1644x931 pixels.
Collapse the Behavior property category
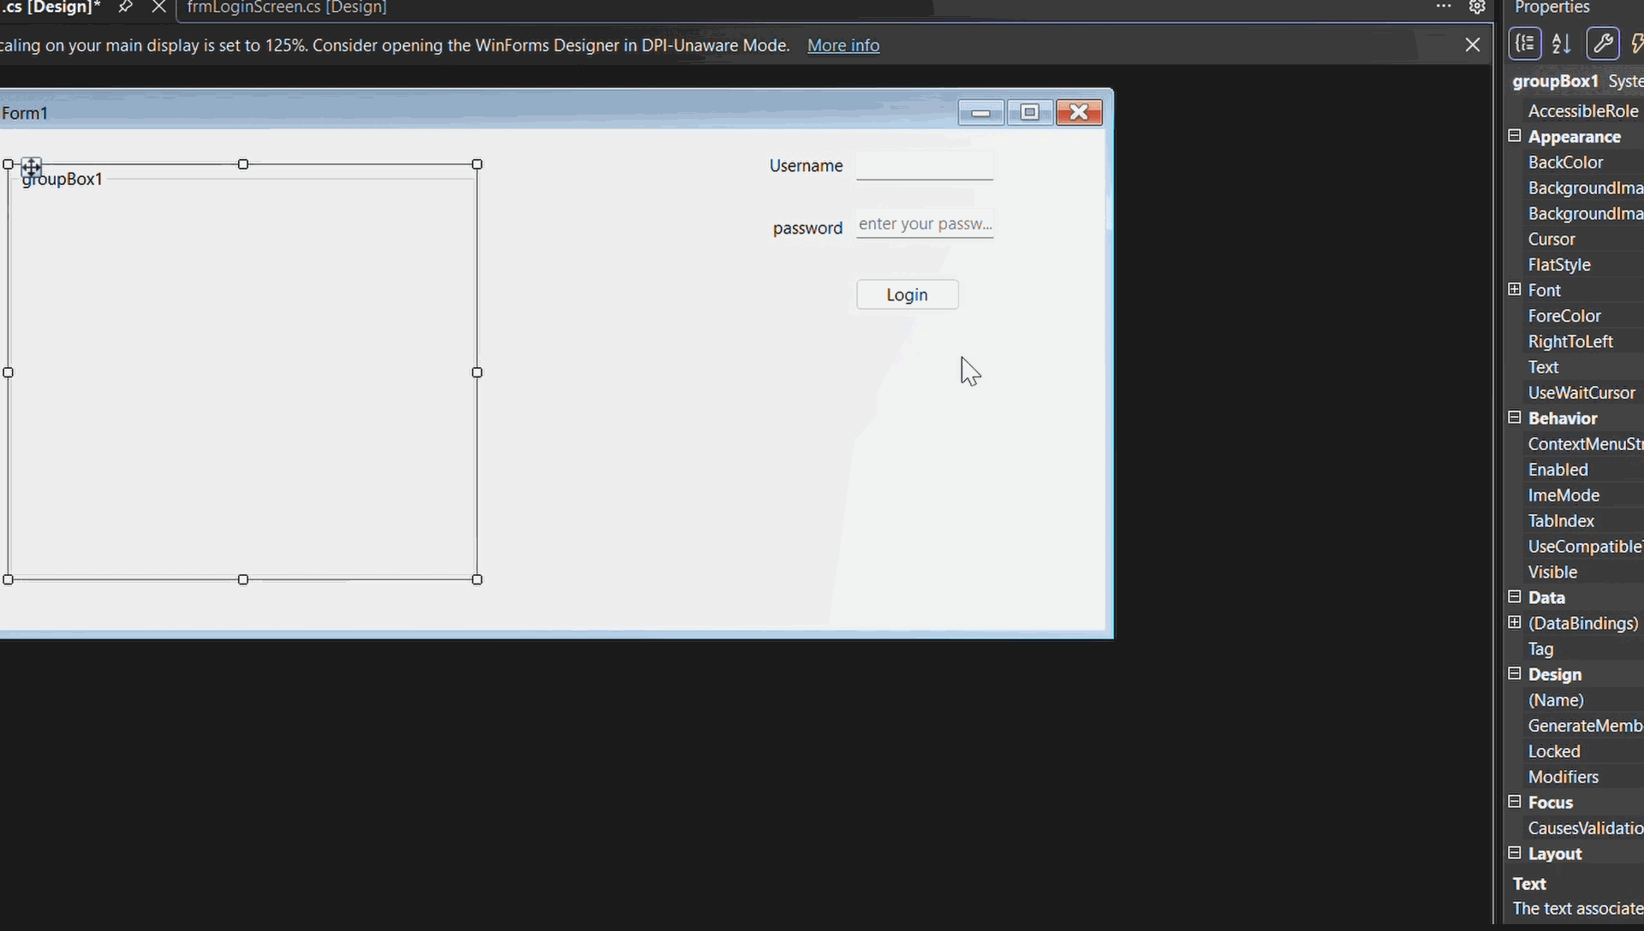pos(1514,418)
